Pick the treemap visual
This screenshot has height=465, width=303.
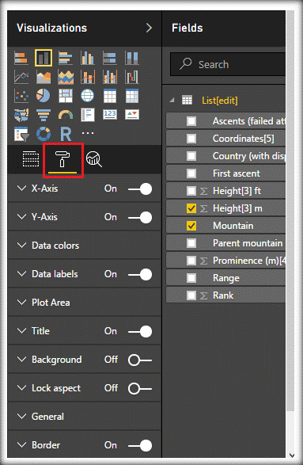[x=66, y=96]
